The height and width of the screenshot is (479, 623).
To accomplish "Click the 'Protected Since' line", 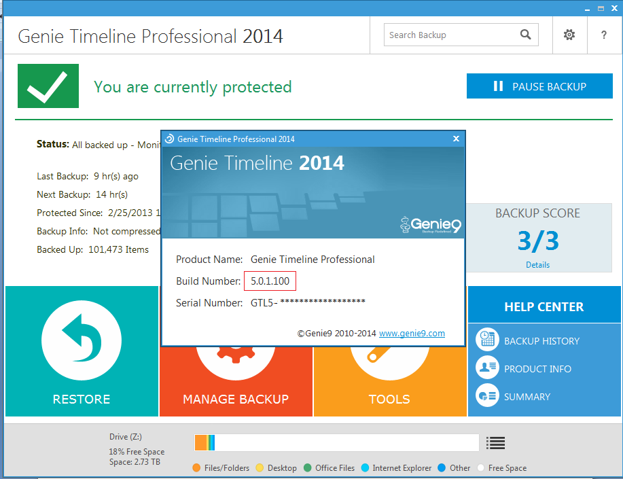I will pyautogui.click(x=99, y=213).
